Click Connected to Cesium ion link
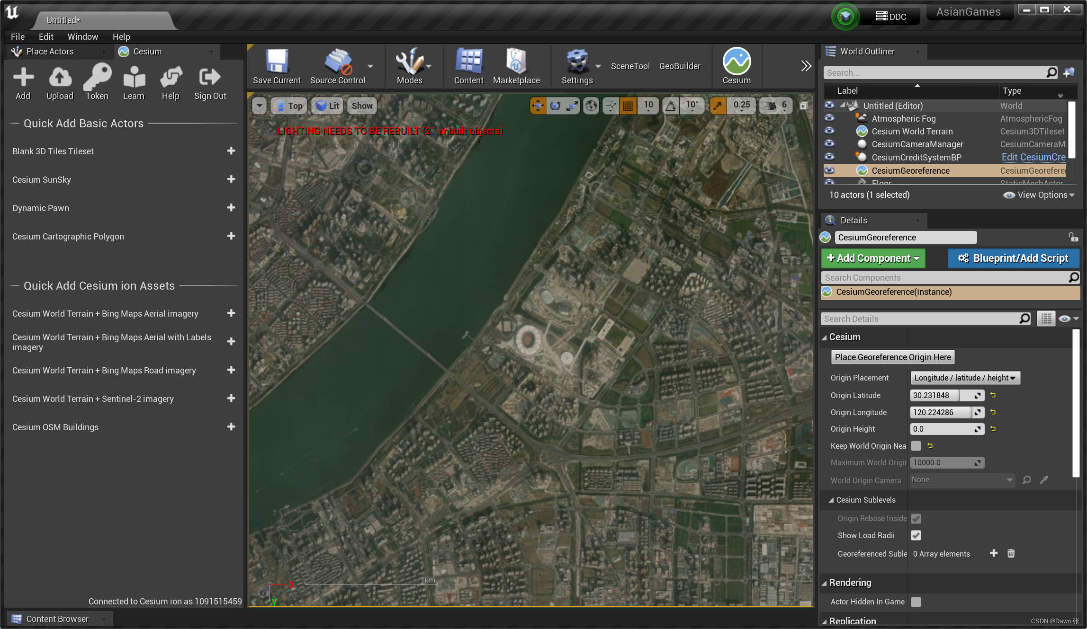The height and width of the screenshot is (629, 1087). point(165,602)
